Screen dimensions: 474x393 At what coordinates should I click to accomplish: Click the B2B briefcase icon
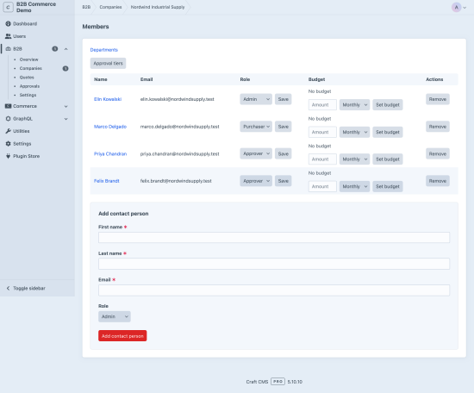8,48
